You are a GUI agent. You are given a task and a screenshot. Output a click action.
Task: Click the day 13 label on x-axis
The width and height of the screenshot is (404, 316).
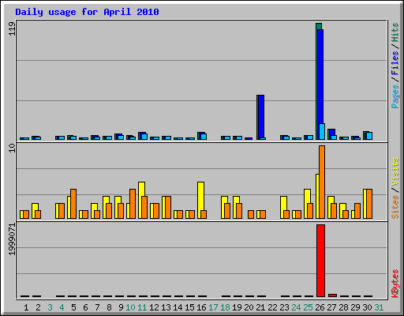(x=166, y=307)
